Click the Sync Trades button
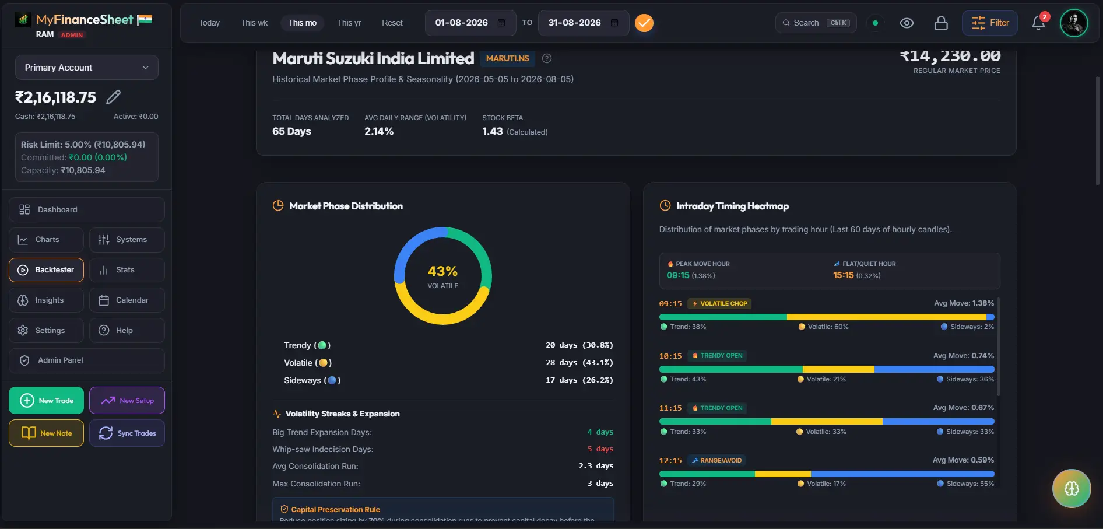This screenshot has width=1103, height=529. click(127, 433)
